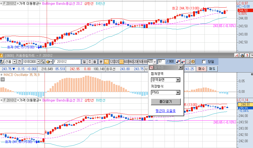253x148 pixels.
Task: Select the 일 daily period tab
Action: tap(84, 62)
